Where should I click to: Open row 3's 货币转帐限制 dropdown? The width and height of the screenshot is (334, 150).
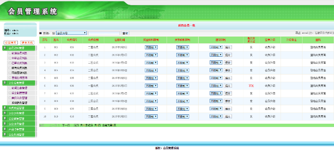(183, 63)
